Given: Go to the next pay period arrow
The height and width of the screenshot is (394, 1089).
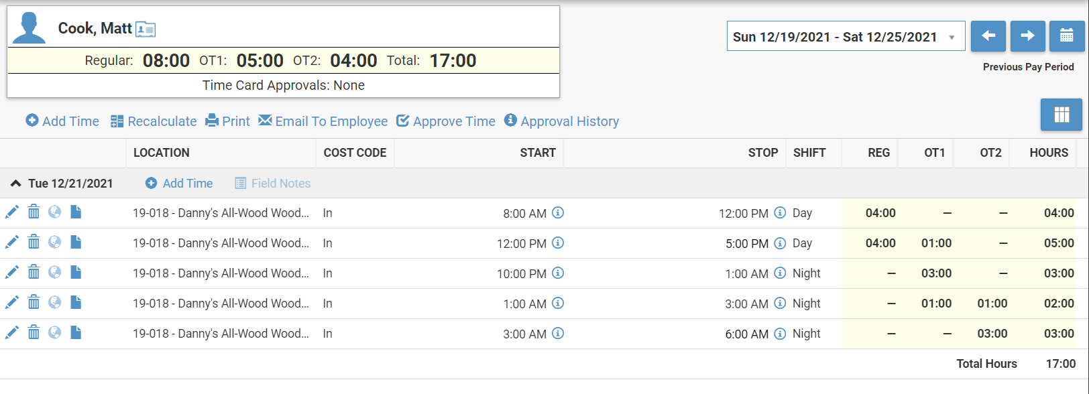Looking at the screenshot, I should 1028,36.
